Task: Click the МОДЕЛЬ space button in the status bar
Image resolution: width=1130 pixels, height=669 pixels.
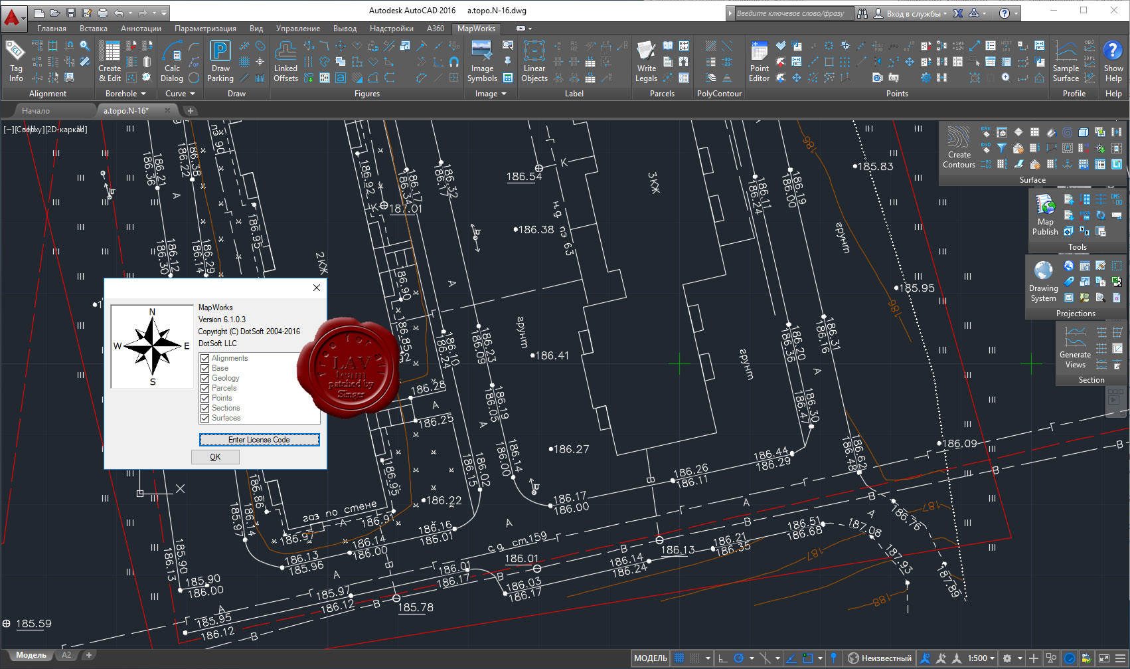Action: tap(651, 658)
